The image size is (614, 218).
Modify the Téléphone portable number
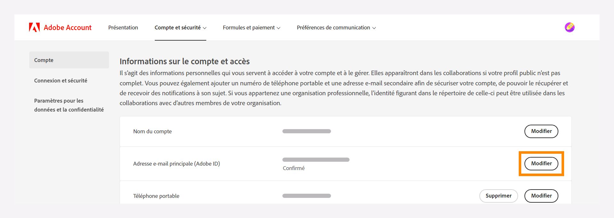coord(541,196)
